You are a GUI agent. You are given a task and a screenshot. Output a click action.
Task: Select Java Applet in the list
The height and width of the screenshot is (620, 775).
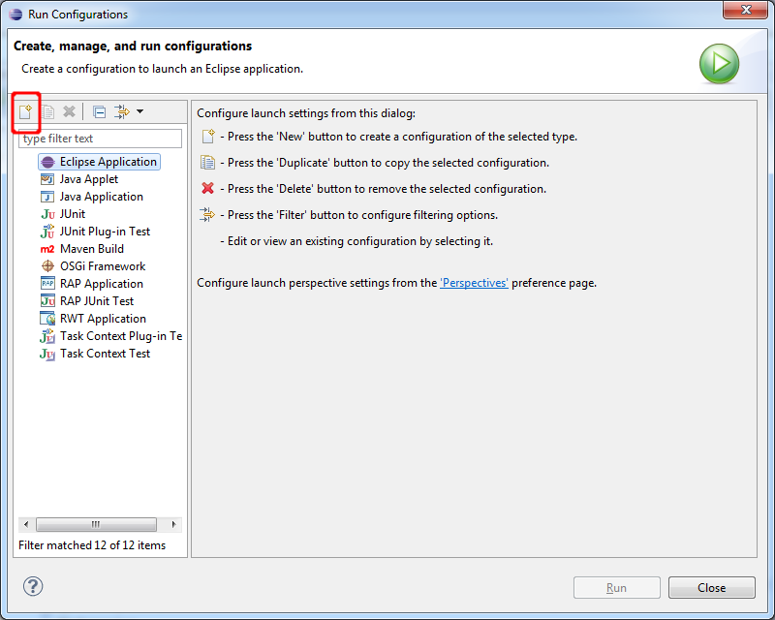pos(88,179)
